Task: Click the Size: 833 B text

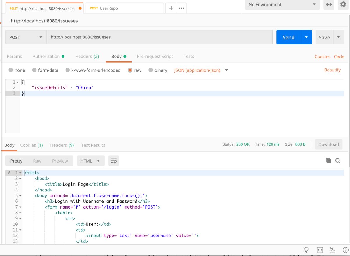Action: point(295,144)
